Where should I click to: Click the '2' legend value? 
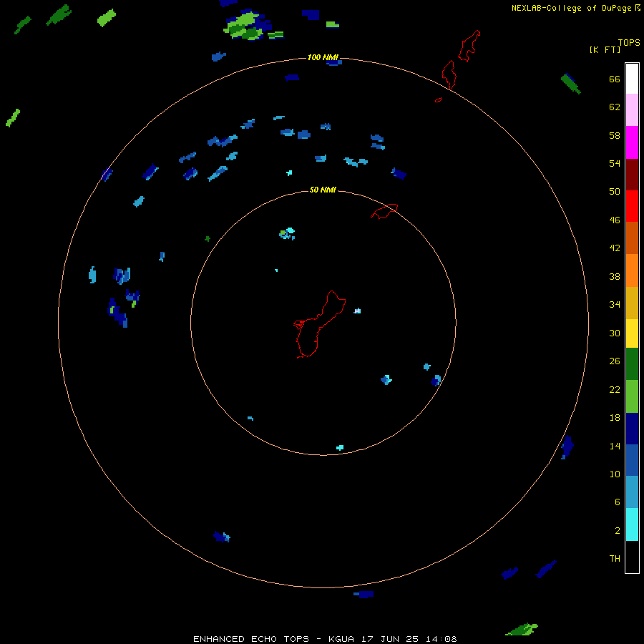[x=618, y=531]
